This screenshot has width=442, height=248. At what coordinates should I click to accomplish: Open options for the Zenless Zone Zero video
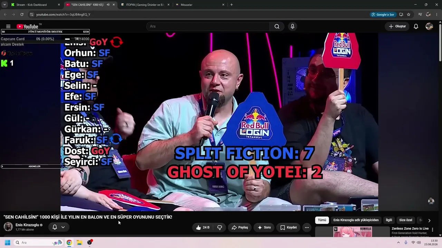coord(432,230)
